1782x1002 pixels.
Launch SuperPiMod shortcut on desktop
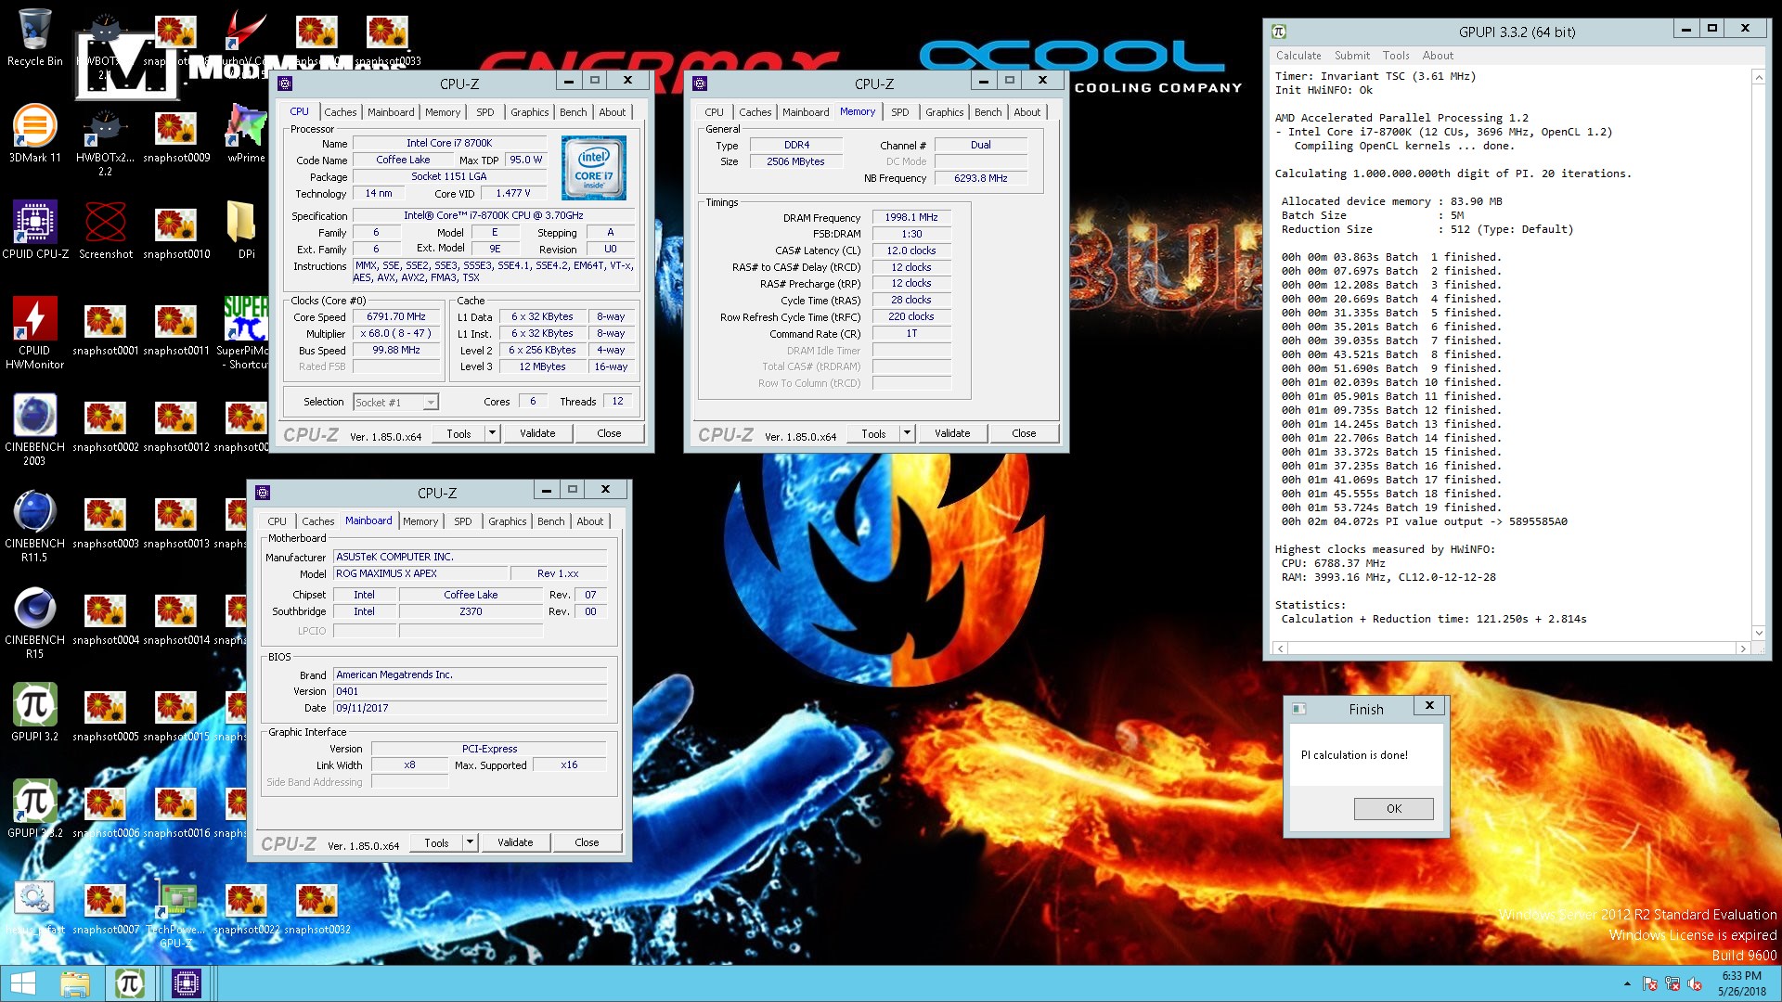[x=246, y=333]
